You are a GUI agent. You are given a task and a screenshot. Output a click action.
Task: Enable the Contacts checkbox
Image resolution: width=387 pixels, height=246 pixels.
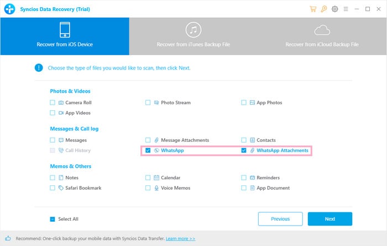click(x=244, y=140)
